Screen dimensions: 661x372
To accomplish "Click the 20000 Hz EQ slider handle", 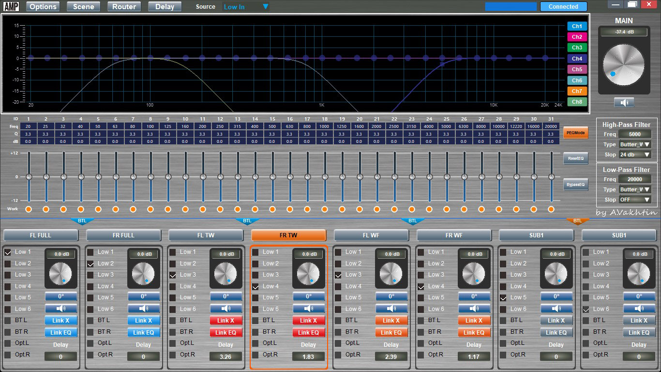I will (x=551, y=177).
